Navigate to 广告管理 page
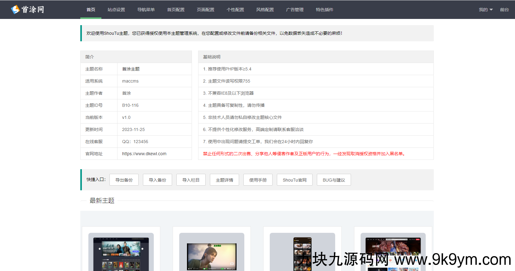The width and height of the screenshot is (515, 271). click(x=295, y=10)
